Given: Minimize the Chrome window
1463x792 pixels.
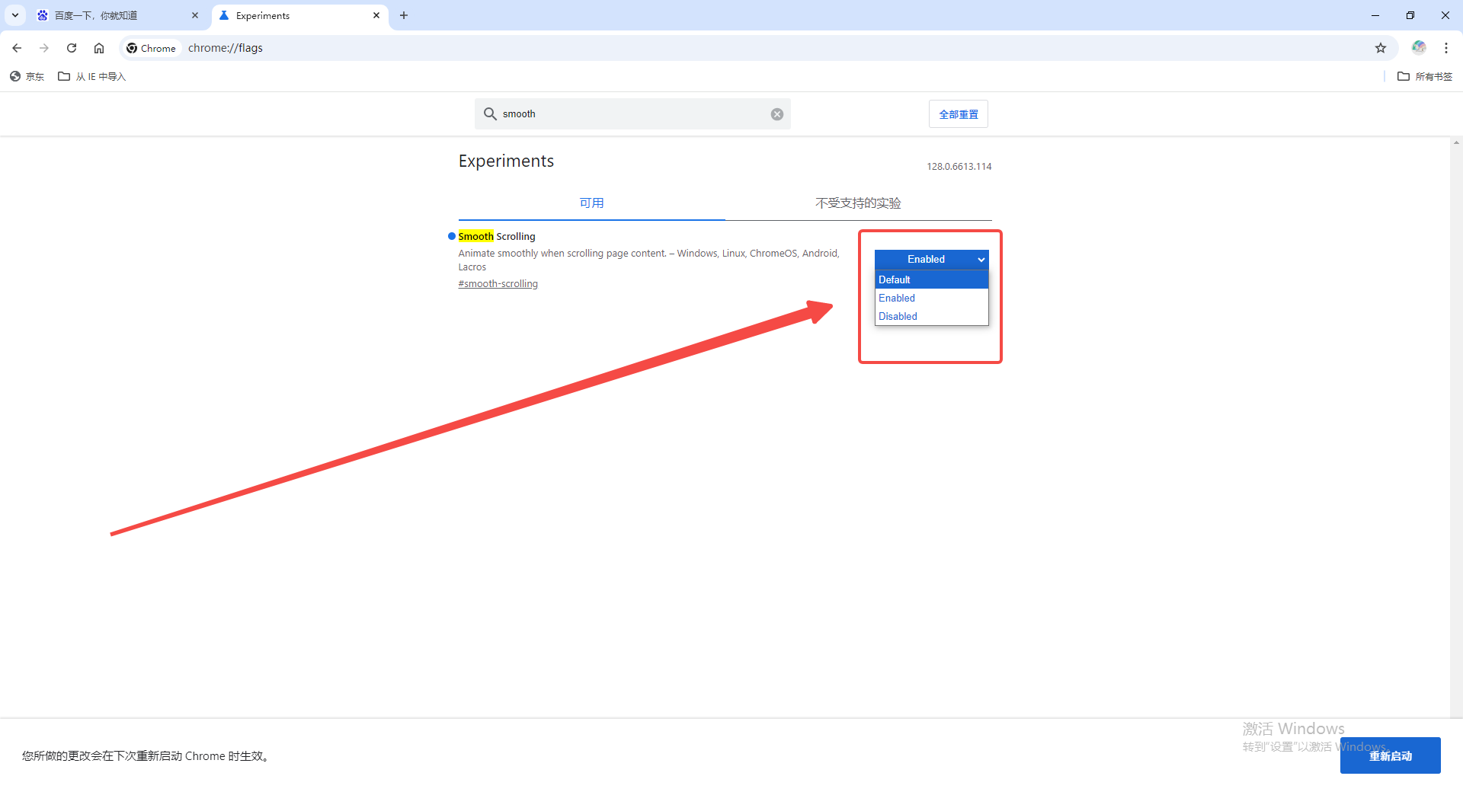Looking at the screenshot, I should coord(1375,15).
